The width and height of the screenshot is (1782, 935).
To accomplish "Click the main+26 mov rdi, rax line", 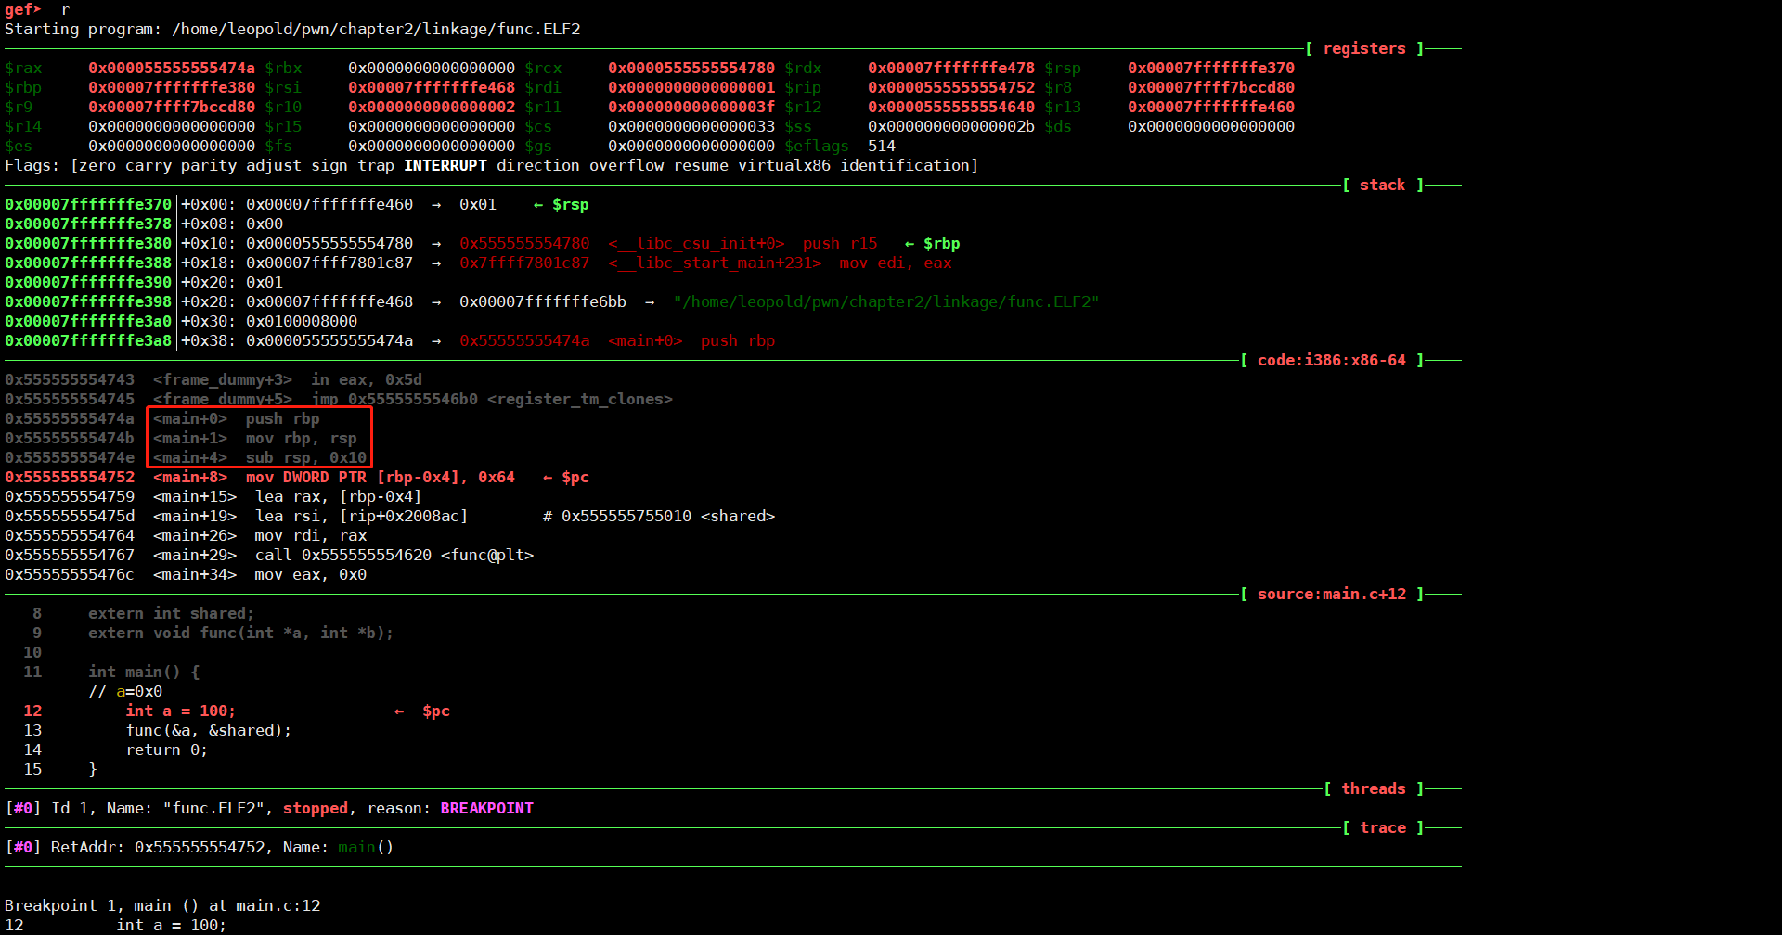I will tap(186, 535).
